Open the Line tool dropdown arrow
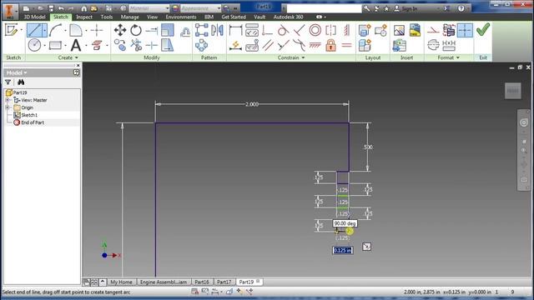Viewport: 534px width, 300px height. pos(44,30)
